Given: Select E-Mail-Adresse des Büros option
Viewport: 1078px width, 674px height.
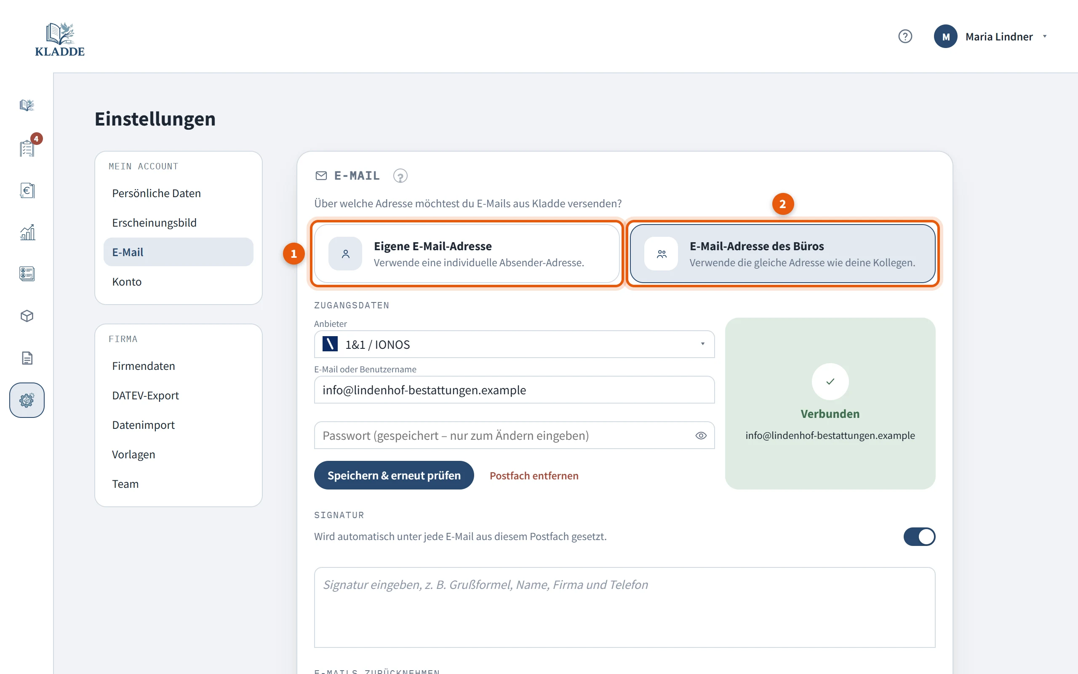Looking at the screenshot, I should [783, 254].
